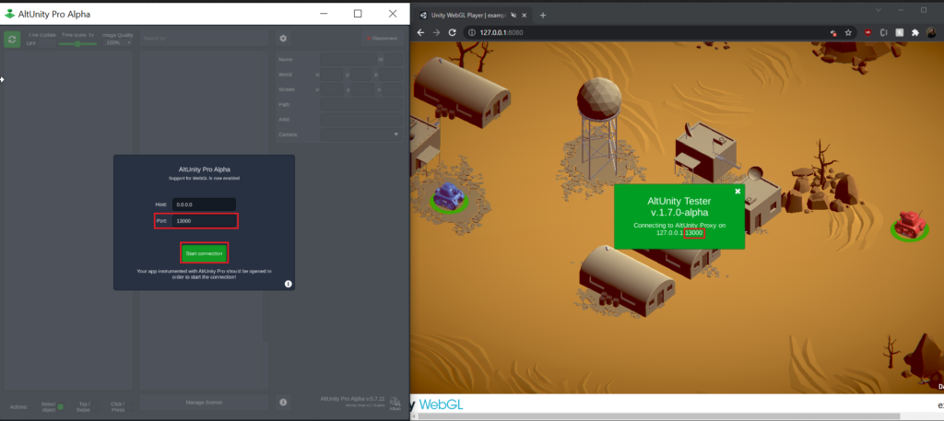The height and width of the screenshot is (421, 944).
Task: Toggle the Click / Press checkbox
Action: tap(129, 407)
